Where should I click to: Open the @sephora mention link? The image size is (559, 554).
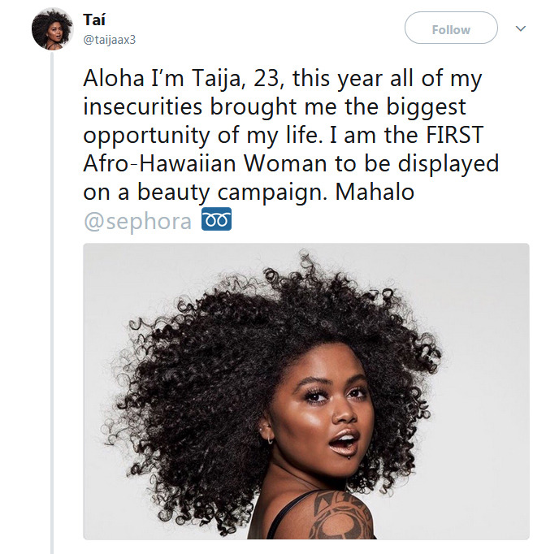[x=138, y=221]
